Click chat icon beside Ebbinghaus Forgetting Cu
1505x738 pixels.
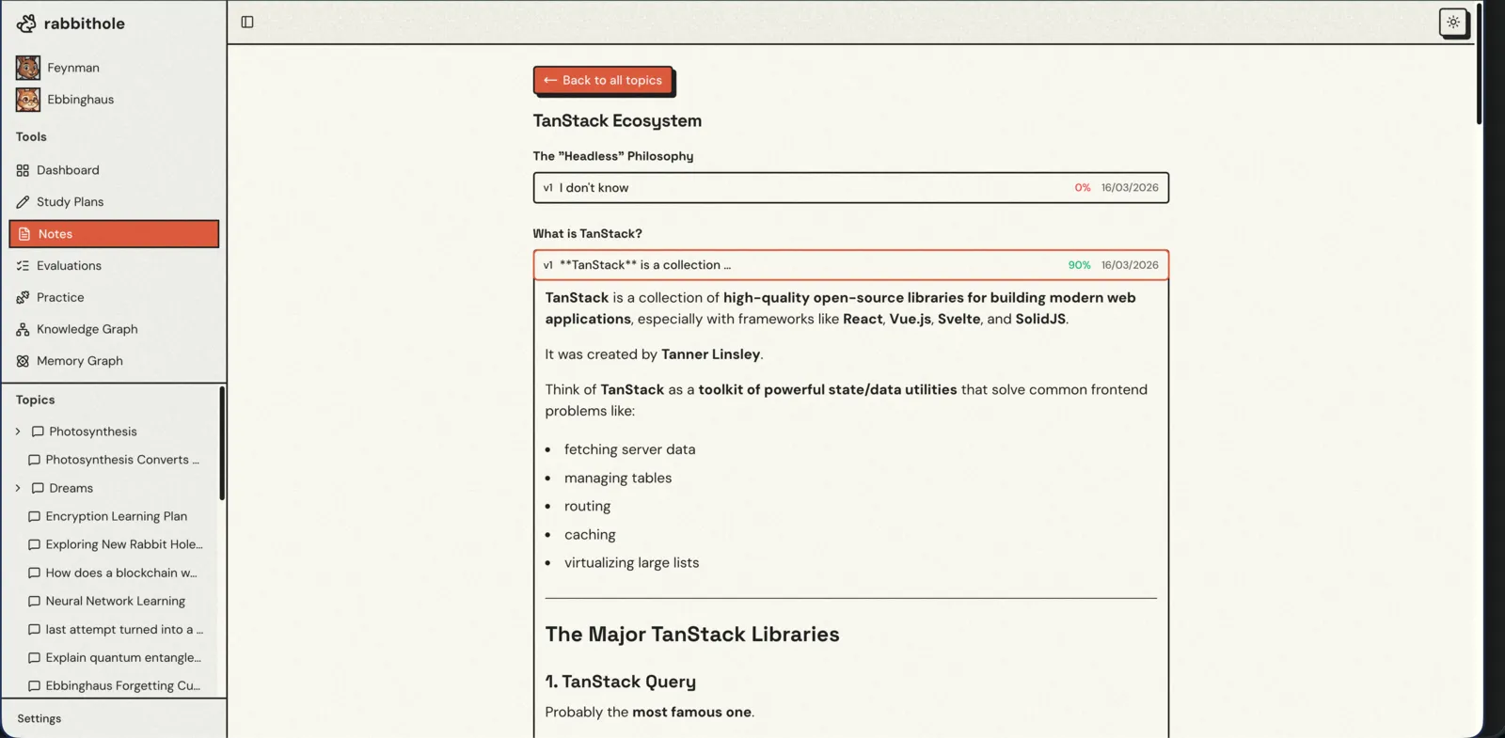pyautogui.click(x=34, y=686)
